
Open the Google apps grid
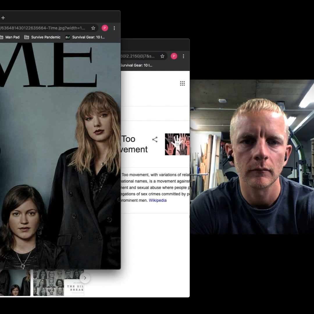click(182, 84)
